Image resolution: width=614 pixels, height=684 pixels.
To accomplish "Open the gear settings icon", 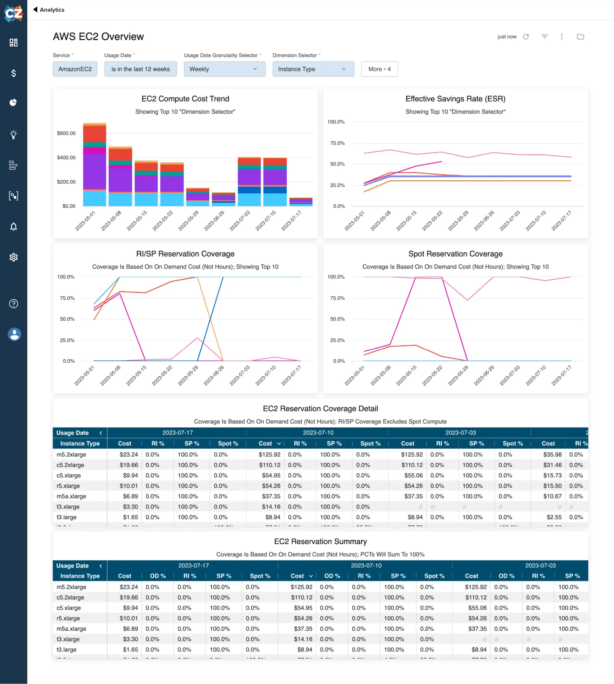I will pos(13,257).
